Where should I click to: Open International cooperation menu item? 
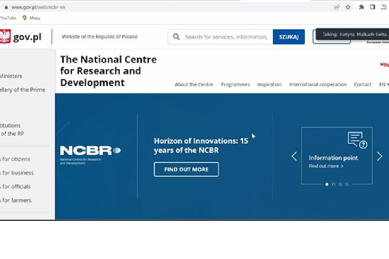click(x=318, y=85)
